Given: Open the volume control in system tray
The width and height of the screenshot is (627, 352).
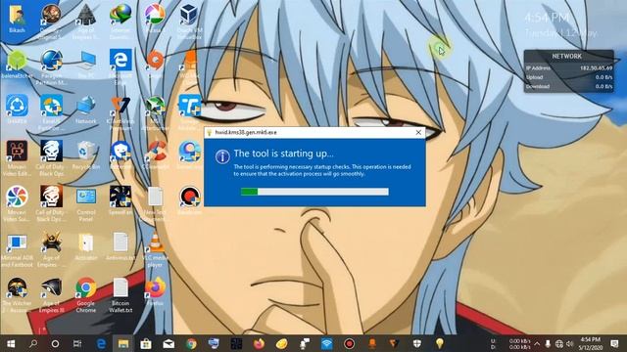Looking at the screenshot, I should (x=570, y=343).
